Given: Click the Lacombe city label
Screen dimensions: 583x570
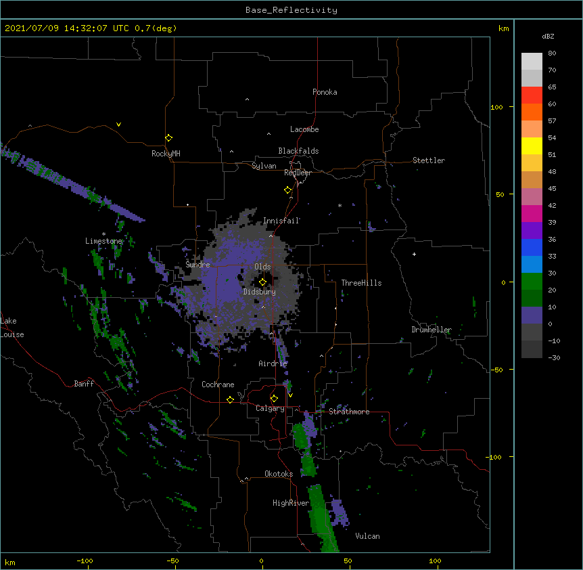Looking at the screenshot, I should 304,129.
